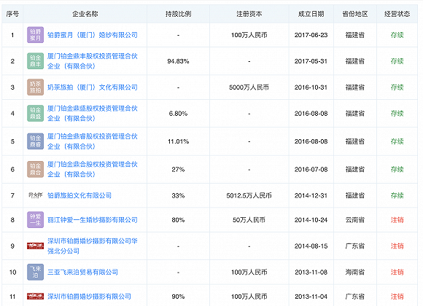Click the 注册资本 column header
The image size is (423, 306).
coord(249,14)
